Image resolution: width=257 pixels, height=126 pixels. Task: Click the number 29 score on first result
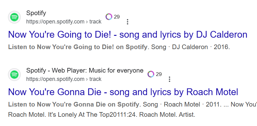point(117,17)
